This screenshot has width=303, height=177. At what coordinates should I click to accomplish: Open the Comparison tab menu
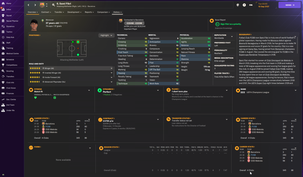[x=104, y=12]
